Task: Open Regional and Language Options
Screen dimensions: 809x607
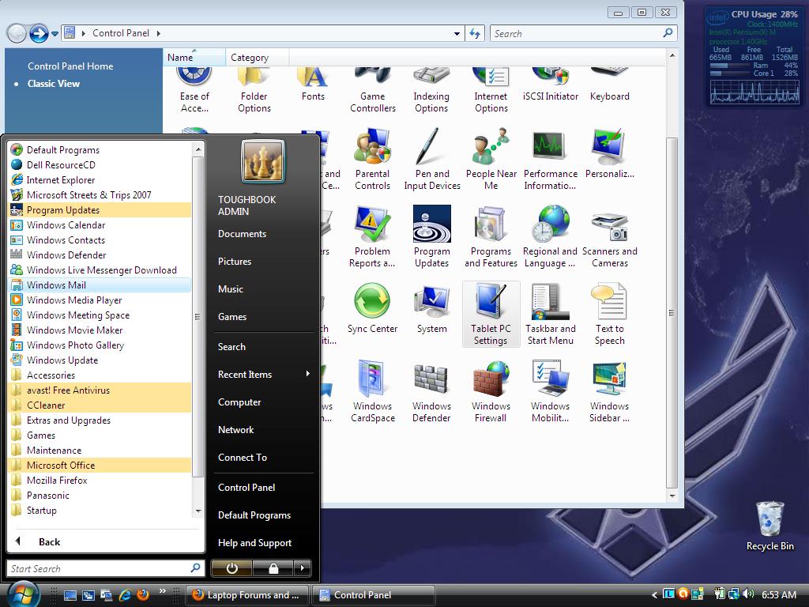Action: click(550, 237)
